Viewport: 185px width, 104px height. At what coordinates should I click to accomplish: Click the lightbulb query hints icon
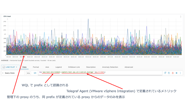point(165,73)
